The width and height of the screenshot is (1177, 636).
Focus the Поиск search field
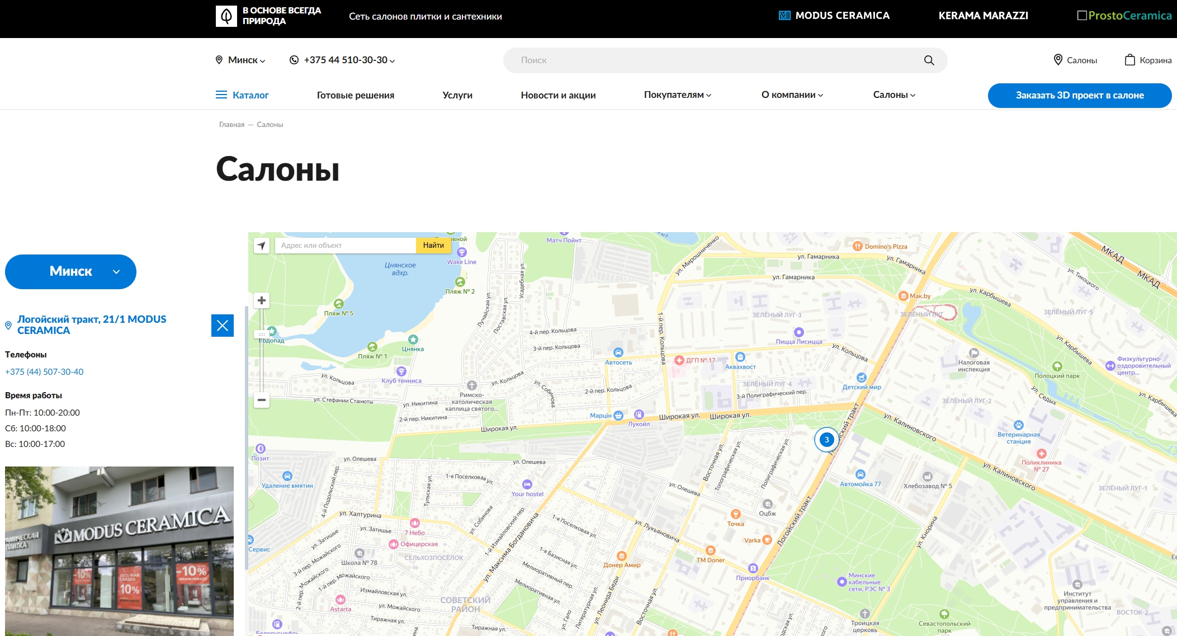pos(725,60)
